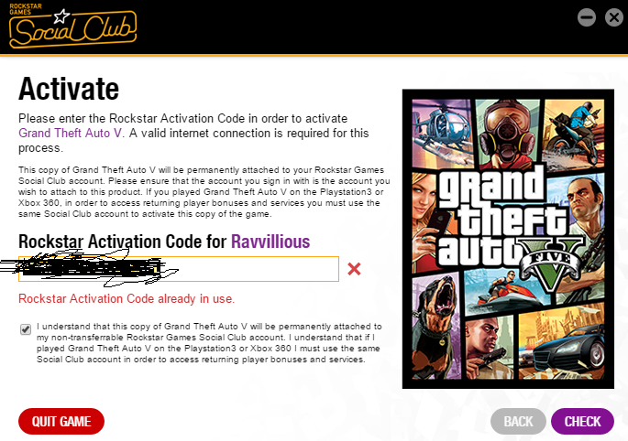
Task: Click the red X error icon
Action: [354, 269]
